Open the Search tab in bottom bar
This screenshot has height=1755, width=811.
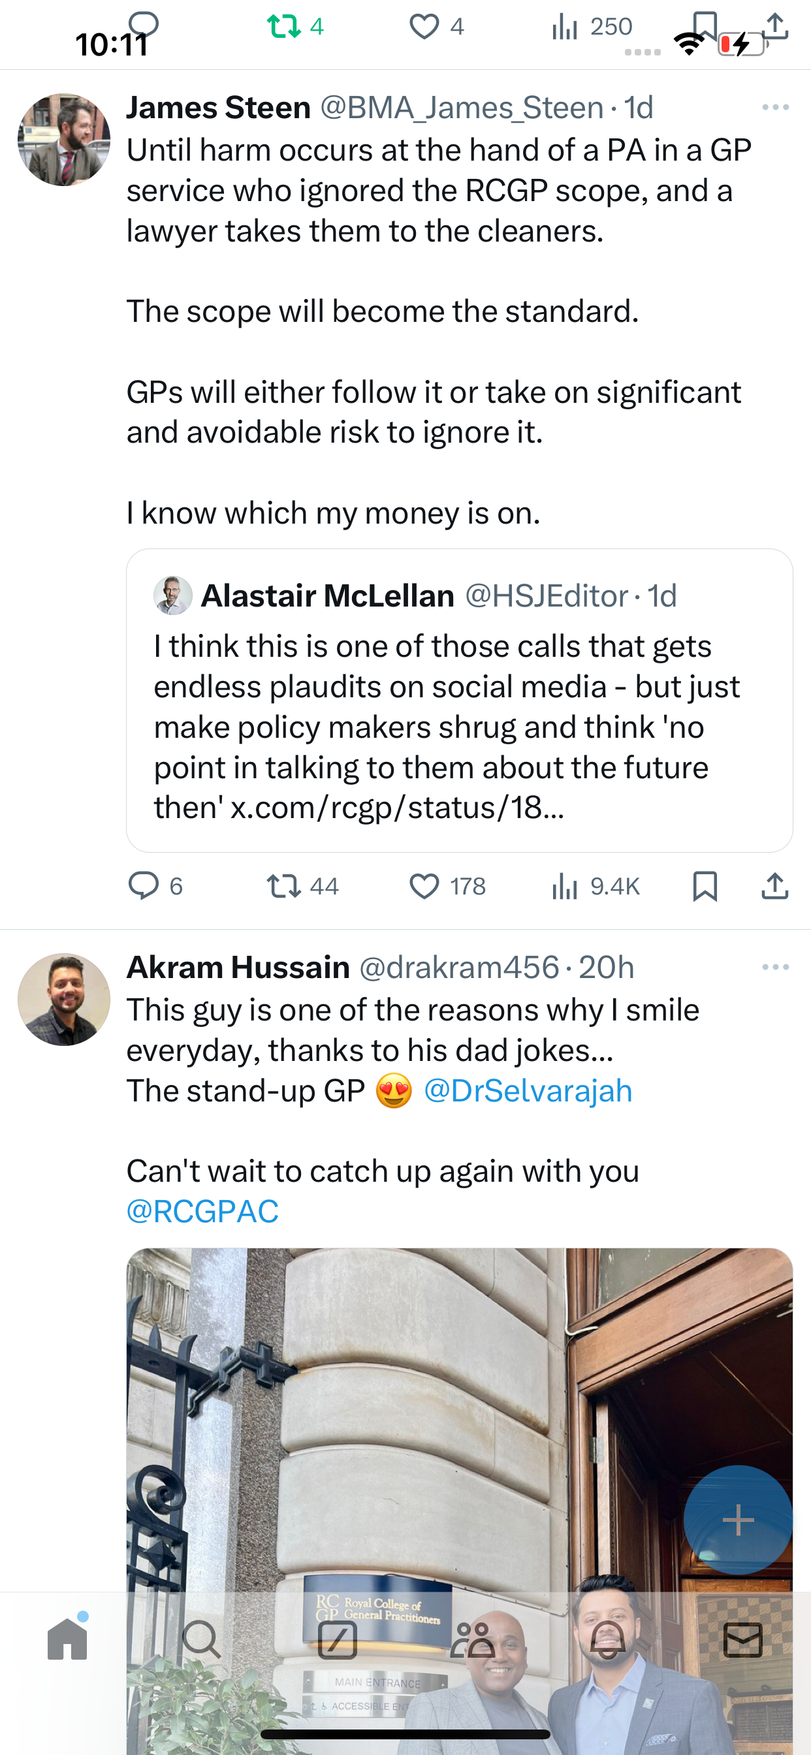pos(202,1639)
